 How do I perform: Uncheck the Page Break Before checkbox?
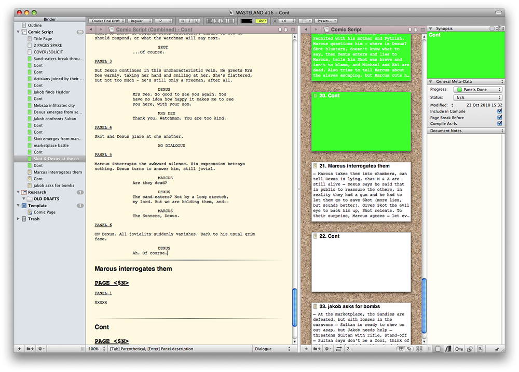coord(499,118)
